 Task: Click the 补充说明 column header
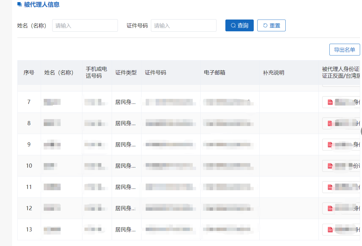[x=273, y=73]
